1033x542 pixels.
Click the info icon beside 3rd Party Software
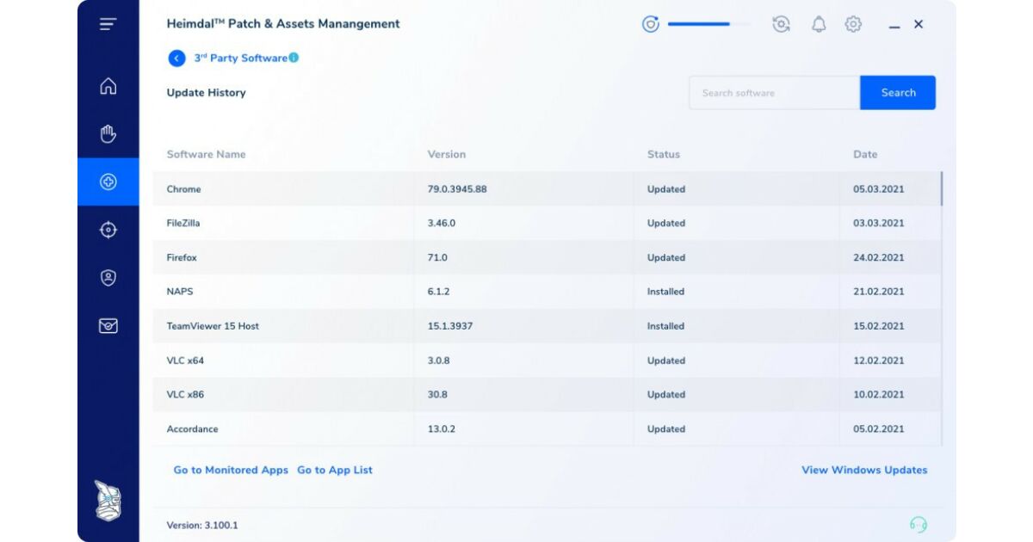point(294,58)
